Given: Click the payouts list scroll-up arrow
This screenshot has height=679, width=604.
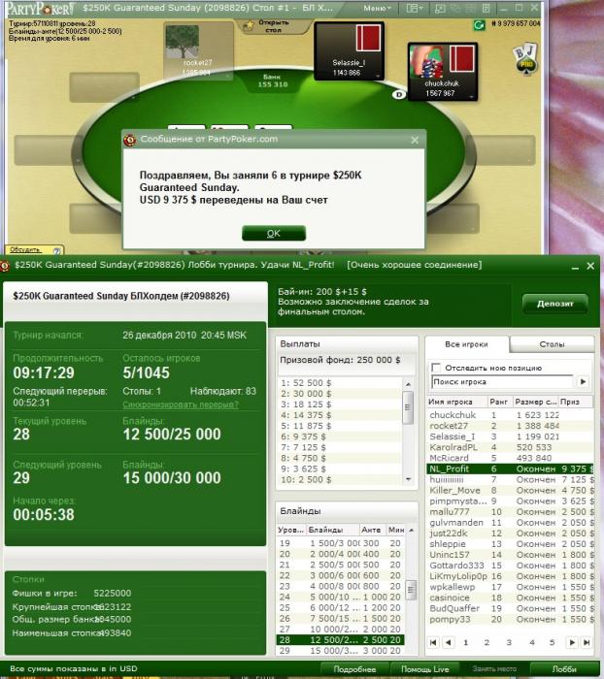Looking at the screenshot, I should tap(408, 384).
